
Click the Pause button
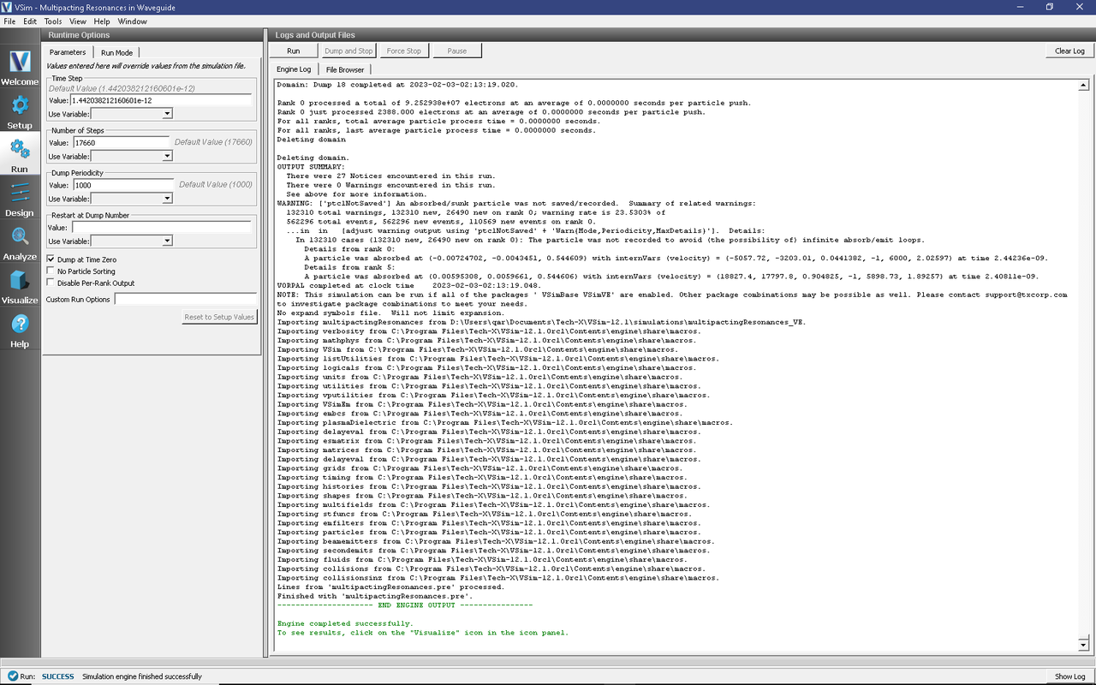pyautogui.click(x=457, y=51)
